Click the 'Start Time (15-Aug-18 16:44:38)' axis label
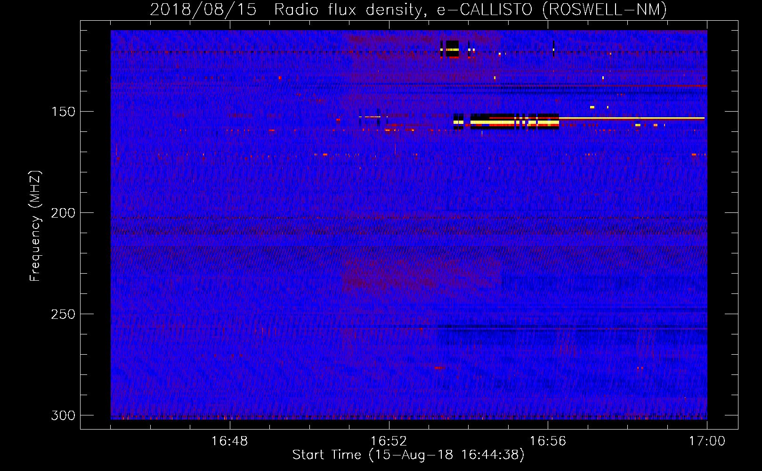 point(408,455)
